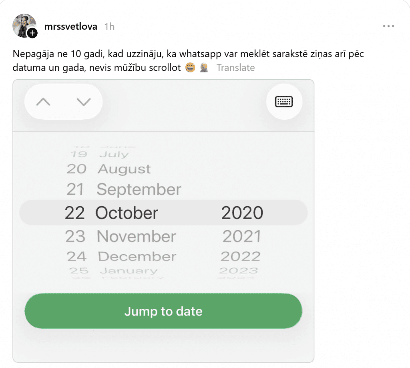Select August in the month wheel
The width and height of the screenshot is (410, 368).
[x=124, y=169]
